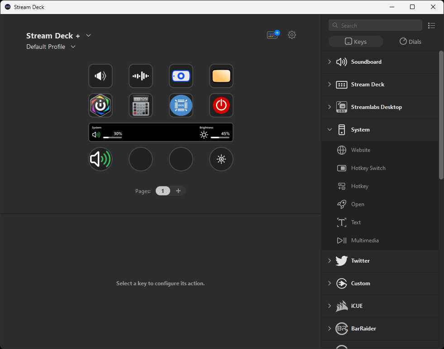Select the audio output speaker key
444x349 pixels.
point(100,76)
